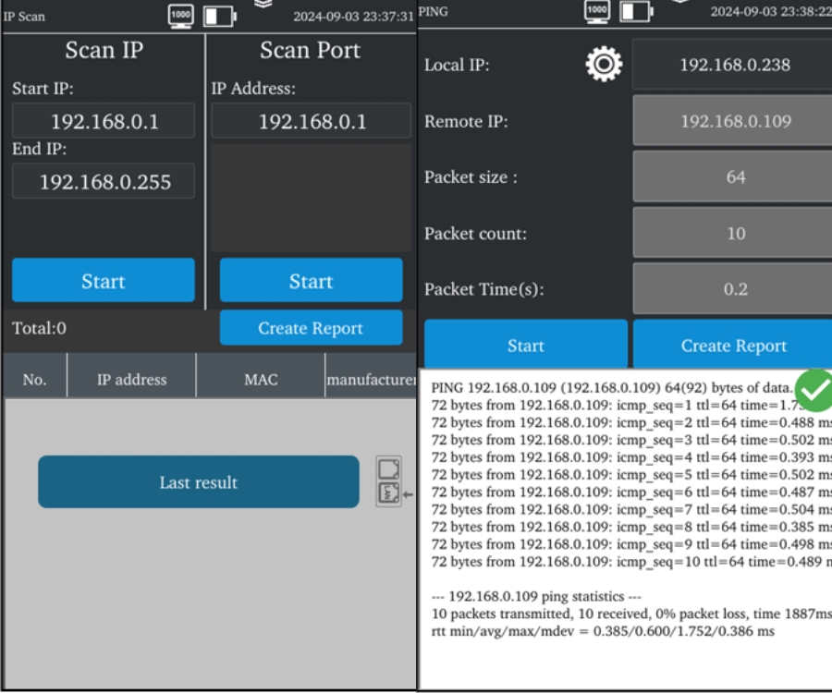This screenshot has height=693, width=832.
Task: Click battery icon in IP Scan header
Action: click(219, 16)
